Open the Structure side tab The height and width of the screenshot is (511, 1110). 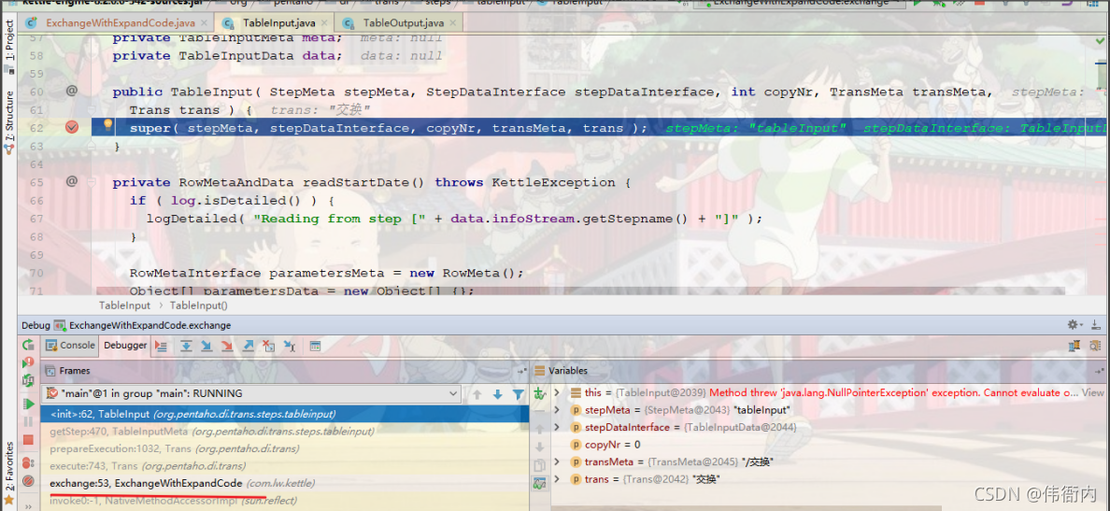[x=9, y=121]
